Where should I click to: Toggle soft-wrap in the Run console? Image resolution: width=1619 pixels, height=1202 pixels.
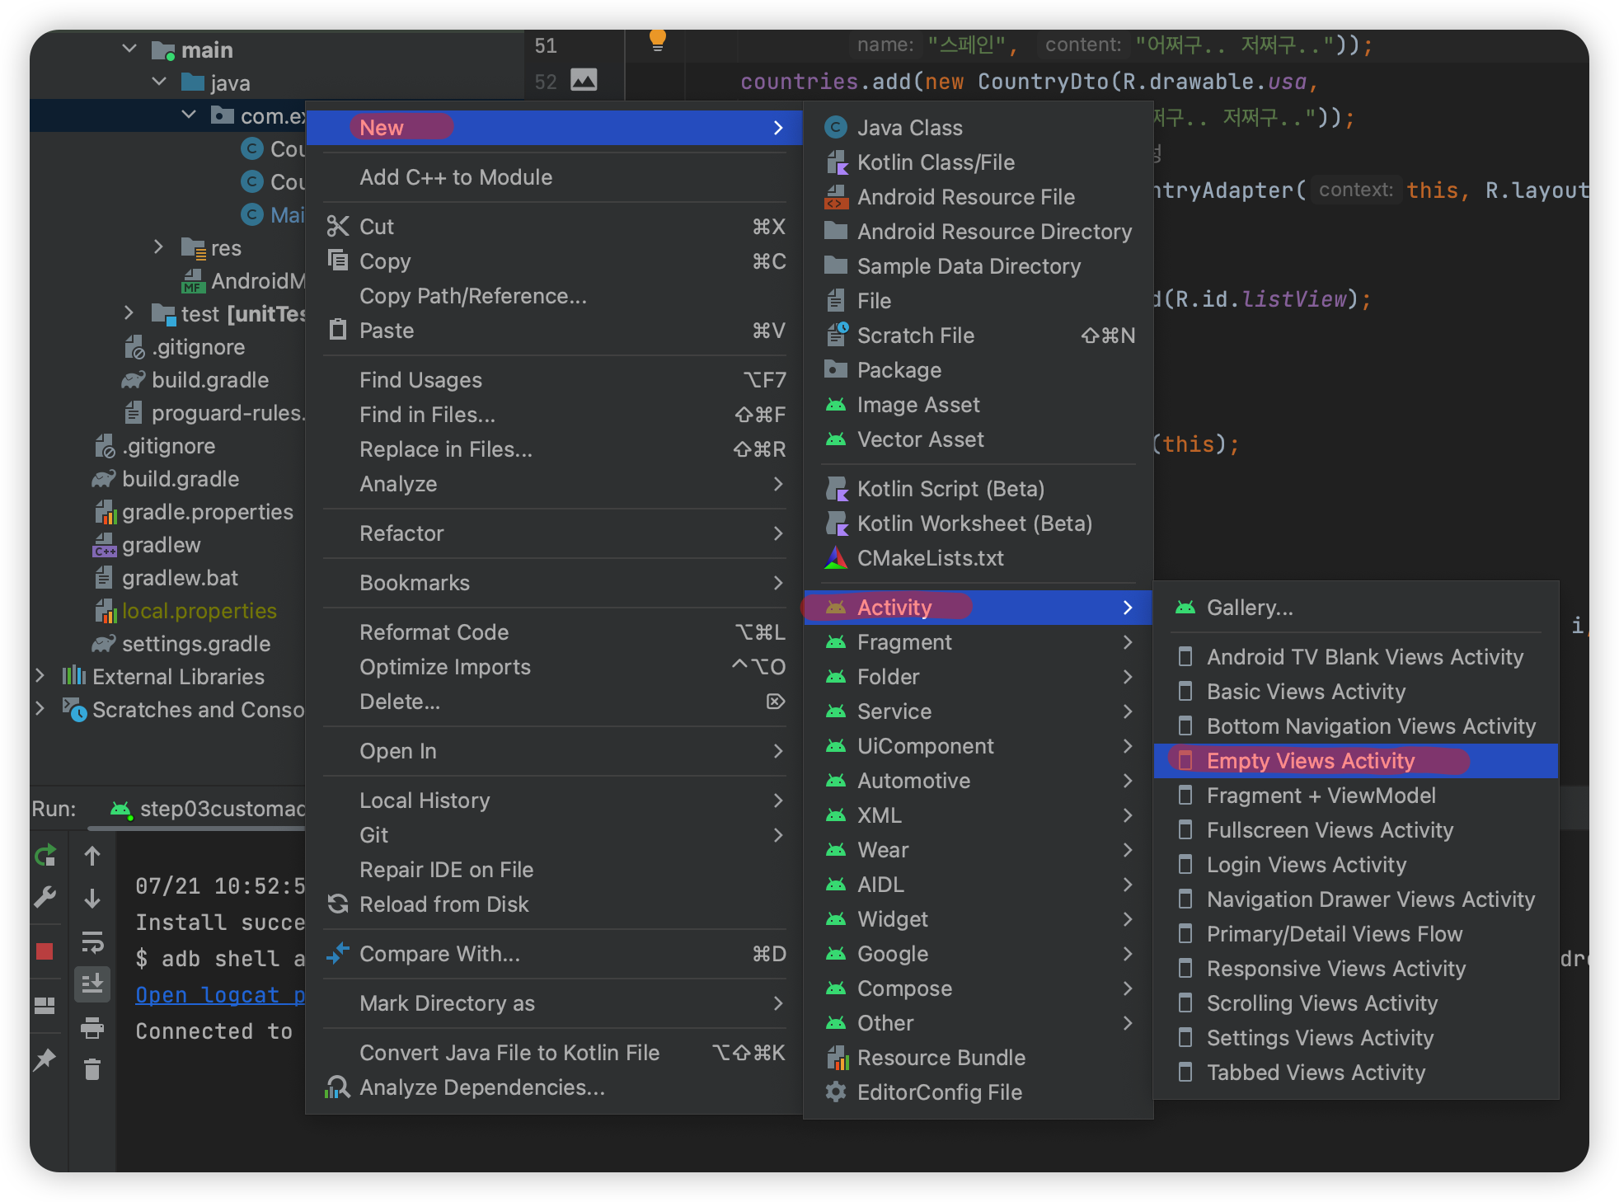[x=92, y=941]
